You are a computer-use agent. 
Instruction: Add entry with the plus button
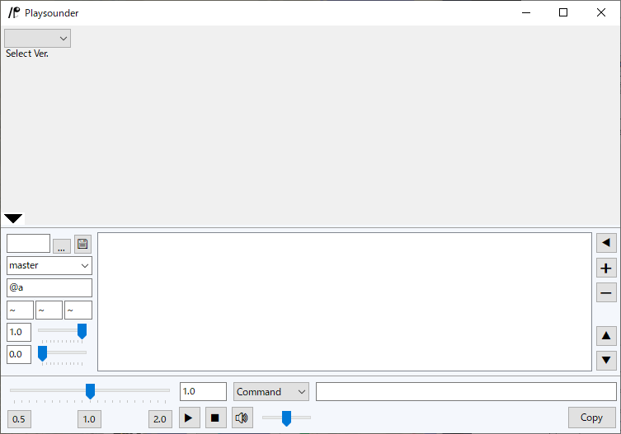coord(606,268)
